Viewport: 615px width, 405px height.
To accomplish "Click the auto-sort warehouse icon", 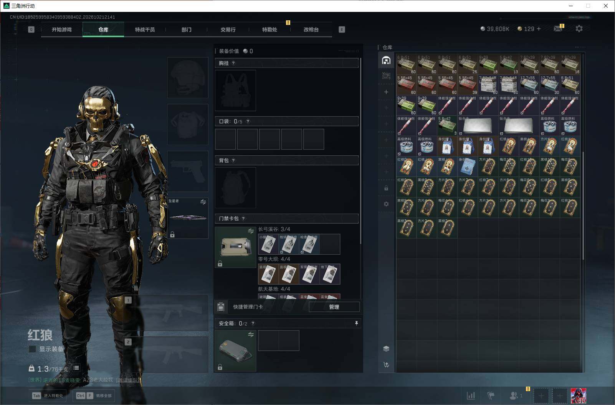I will pyautogui.click(x=386, y=364).
